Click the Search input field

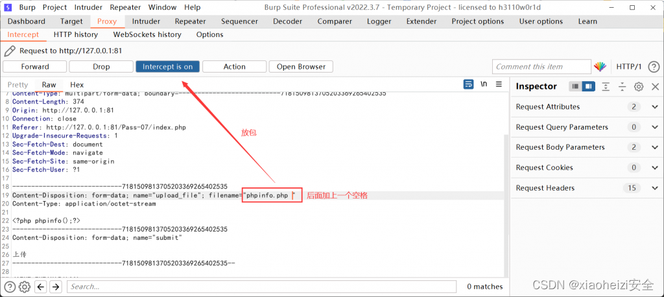pyautogui.click(x=261, y=287)
